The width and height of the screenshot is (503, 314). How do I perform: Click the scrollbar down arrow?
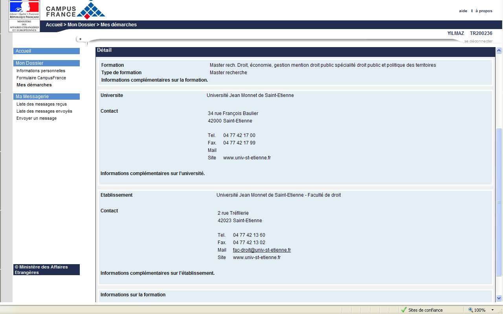pos(499,298)
